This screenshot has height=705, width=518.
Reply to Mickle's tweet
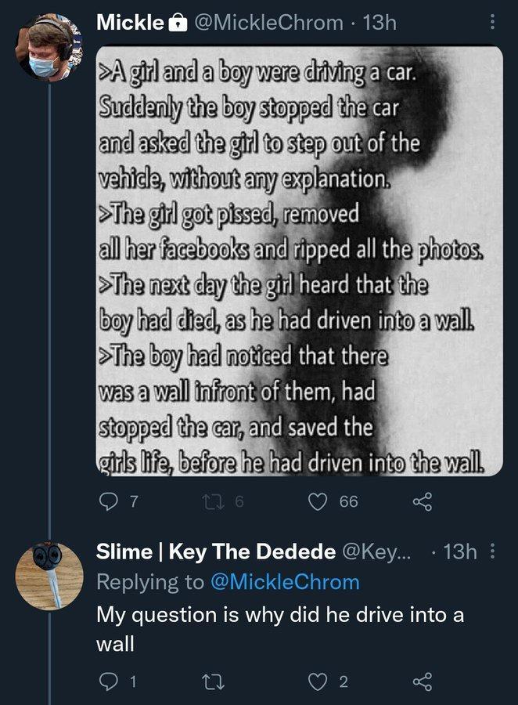[107, 501]
